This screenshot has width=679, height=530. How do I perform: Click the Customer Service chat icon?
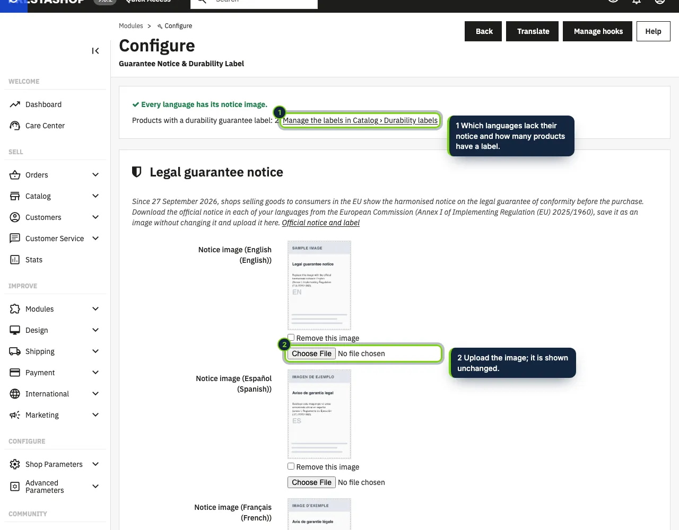[15, 238]
